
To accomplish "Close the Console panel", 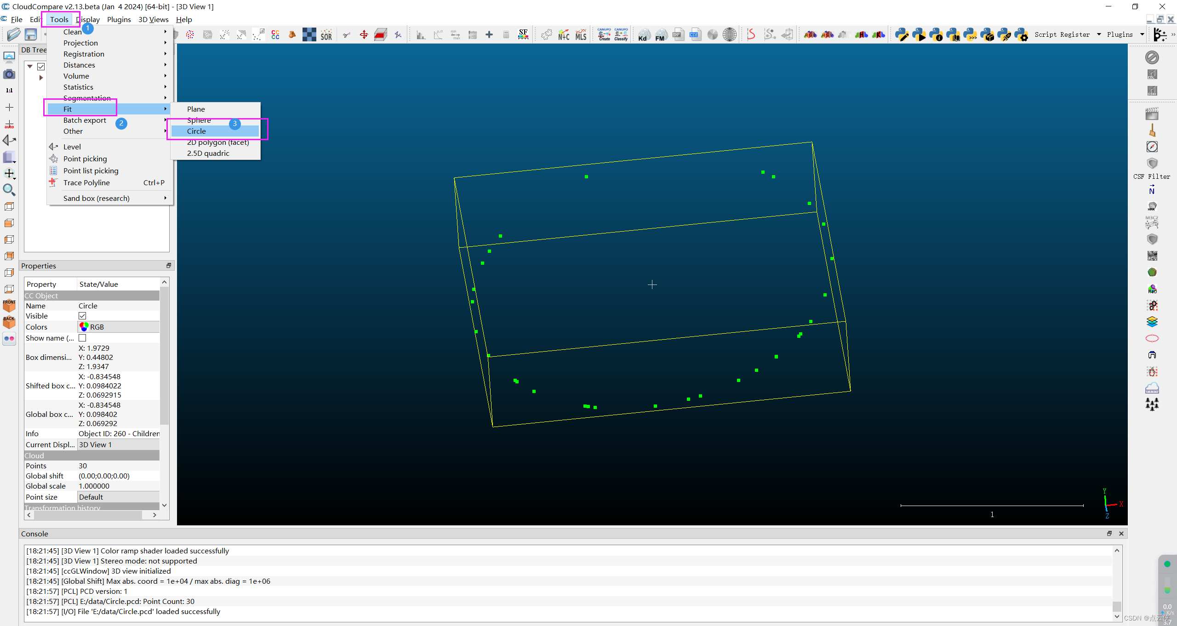I will (x=1121, y=534).
